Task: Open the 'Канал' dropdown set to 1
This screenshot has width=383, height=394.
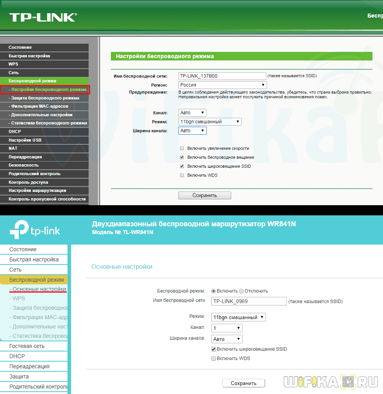Action: (226, 328)
